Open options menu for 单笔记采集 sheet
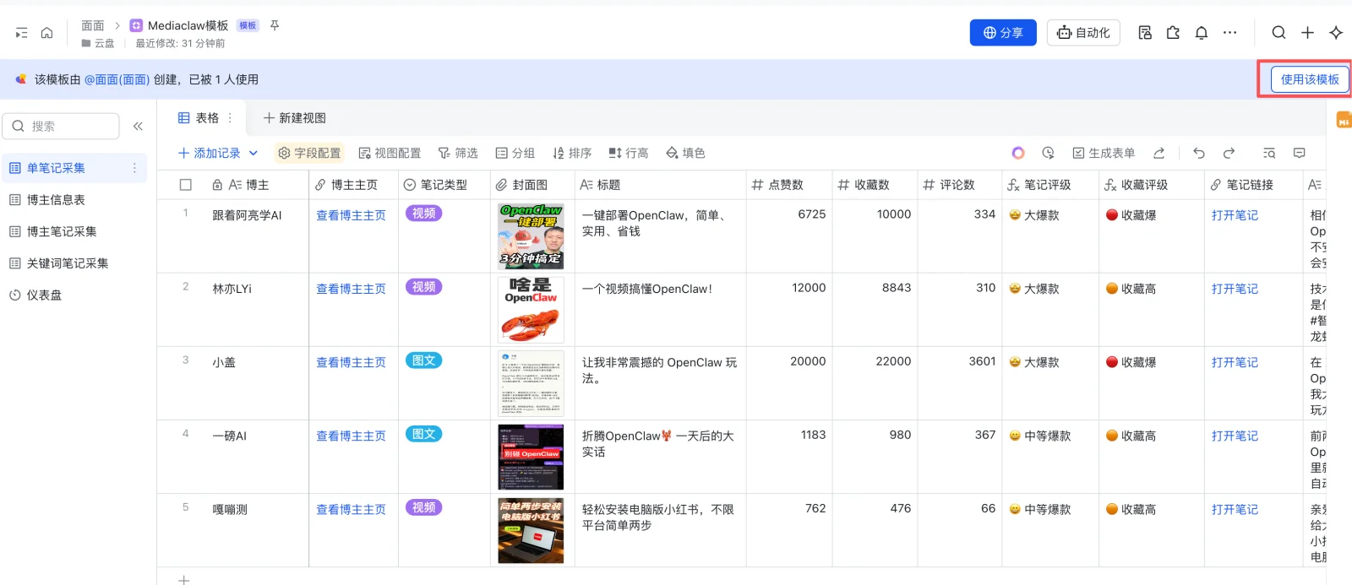1352x585 pixels. [134, 168]
